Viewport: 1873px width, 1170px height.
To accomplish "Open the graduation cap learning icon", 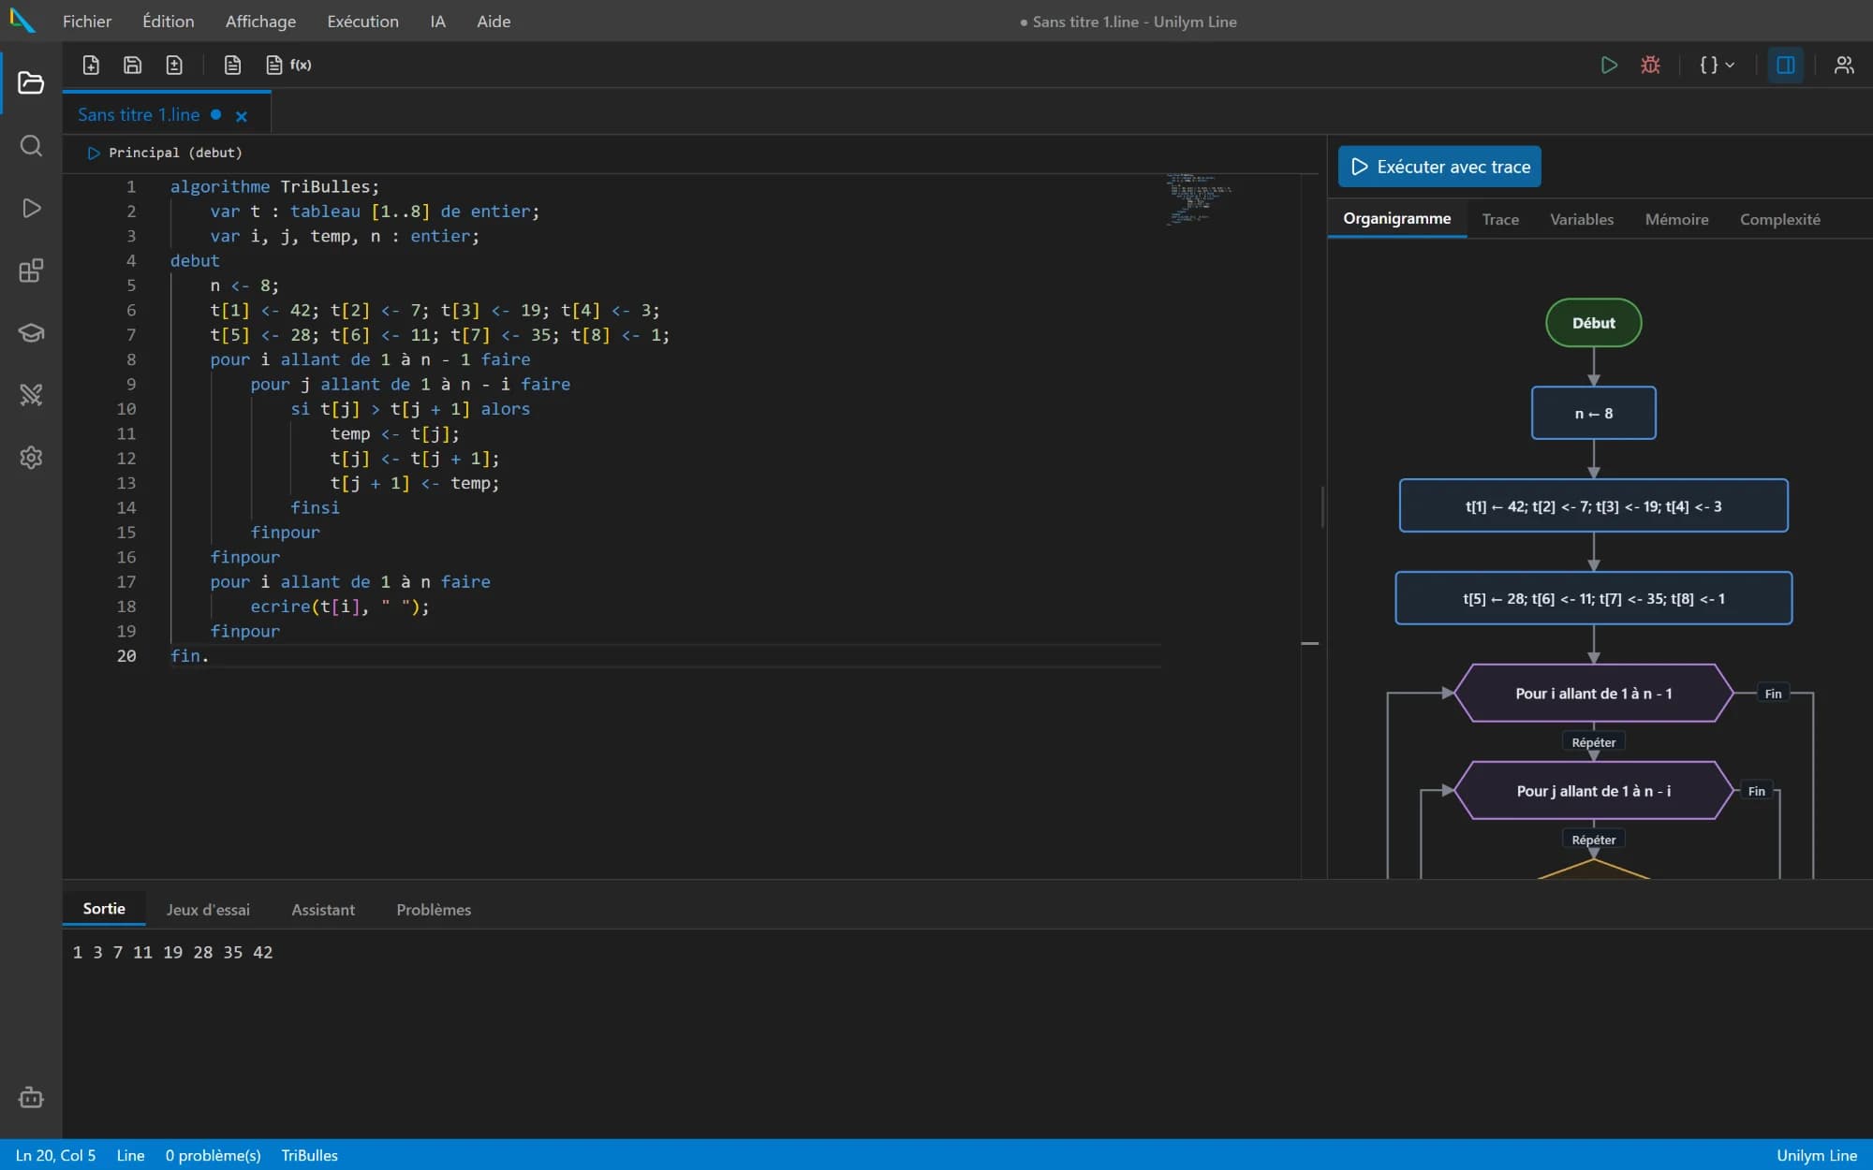I will point(31,333).
